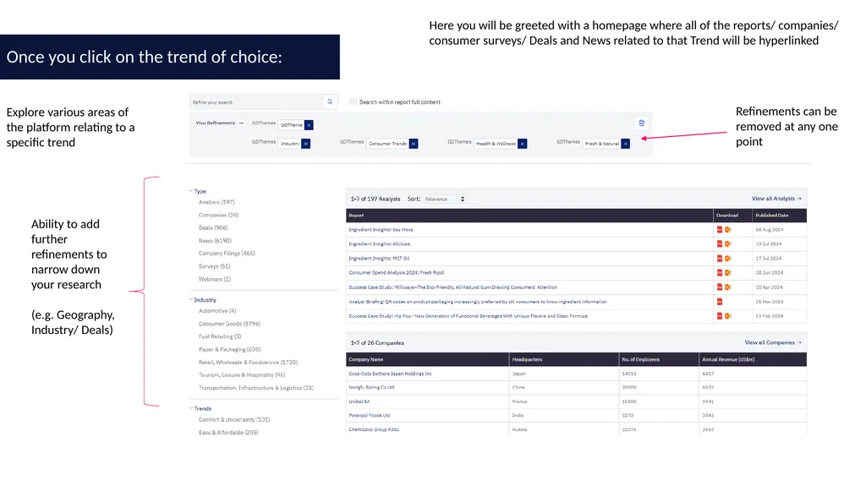Download PowerPoint for Milliways success case study

coord(728,287)
